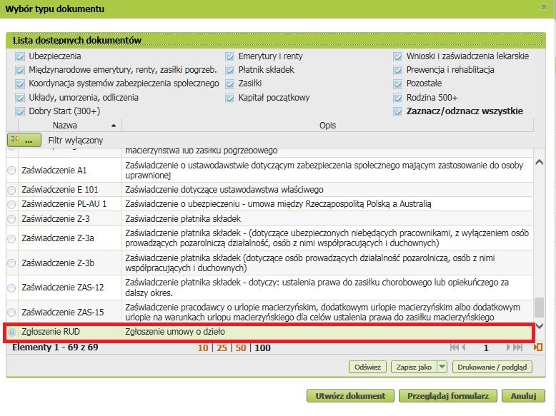Screen dimensions: 556x416
Task: Click the Odśwież button
Action: tap(368, 367)
